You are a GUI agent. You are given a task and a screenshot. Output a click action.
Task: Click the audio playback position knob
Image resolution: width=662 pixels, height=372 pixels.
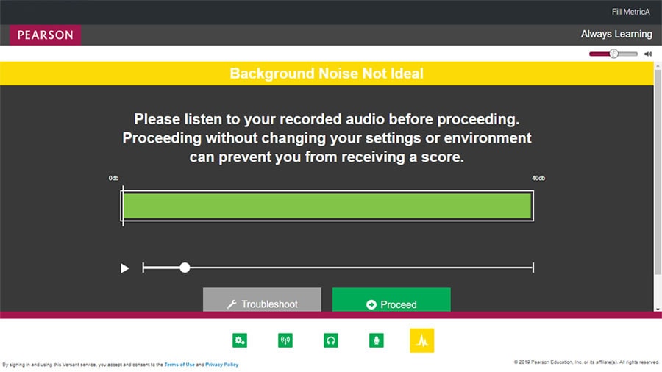coord(185,268)
